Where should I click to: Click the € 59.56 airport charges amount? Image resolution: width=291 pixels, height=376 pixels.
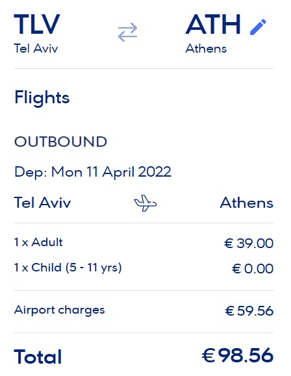point(249,311)
